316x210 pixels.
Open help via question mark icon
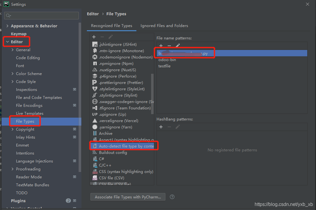pyautogui.click(x=172, y=197)
